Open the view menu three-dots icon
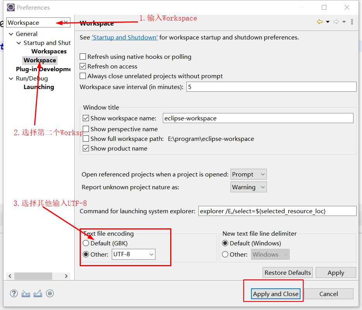 click(x=352, y=22)
